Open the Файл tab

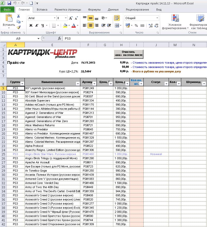pos(7,10)
